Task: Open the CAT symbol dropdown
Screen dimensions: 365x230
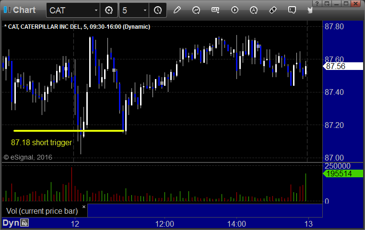Action: coord(96,10)
